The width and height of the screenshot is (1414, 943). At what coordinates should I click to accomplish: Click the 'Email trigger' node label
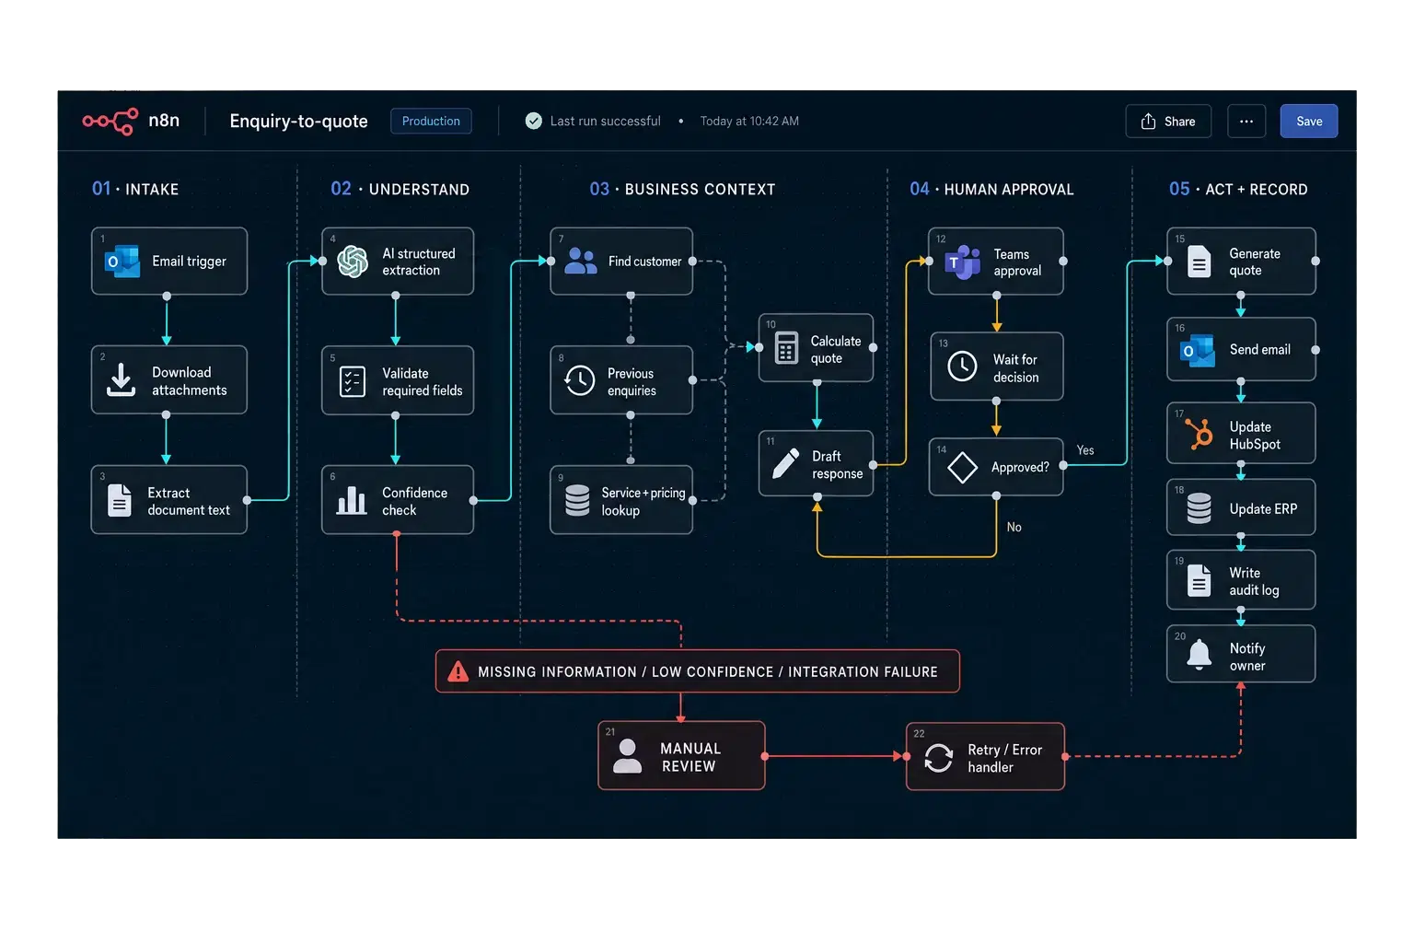189,262
